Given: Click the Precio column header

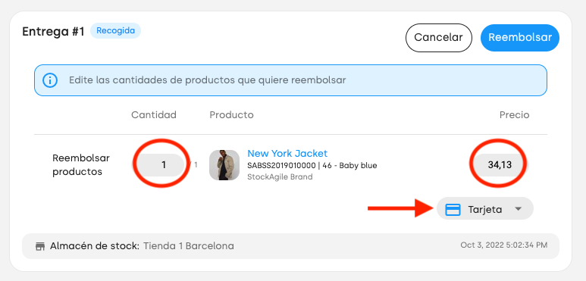Looking at the screenshot, I should 514,115.
